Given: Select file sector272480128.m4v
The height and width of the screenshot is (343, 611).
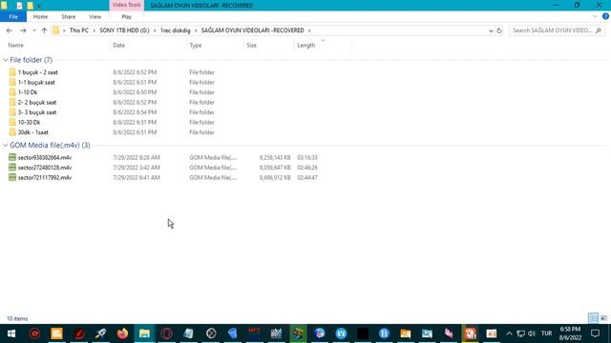Looking at the screenshot, I should [x=45, y=168].
